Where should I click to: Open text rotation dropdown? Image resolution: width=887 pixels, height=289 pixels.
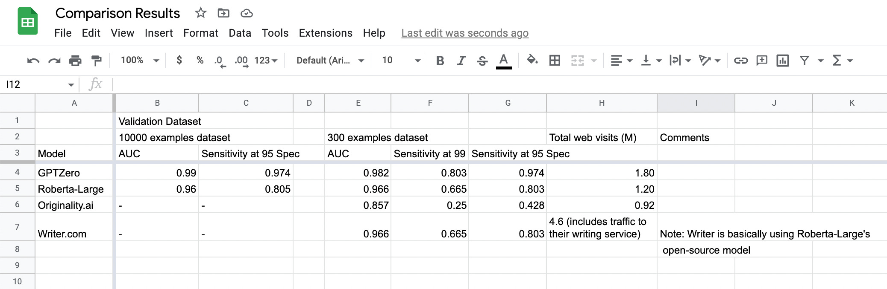[709, 61]
